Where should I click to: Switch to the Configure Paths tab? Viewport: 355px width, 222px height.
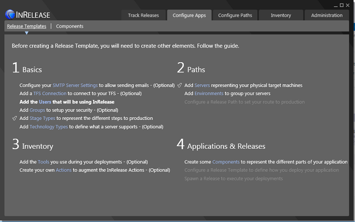[235, 15]
